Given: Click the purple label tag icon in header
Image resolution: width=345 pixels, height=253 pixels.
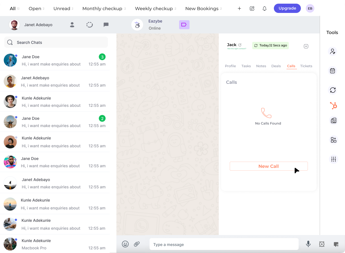Looking at the screenshot, I should (184, 25).
